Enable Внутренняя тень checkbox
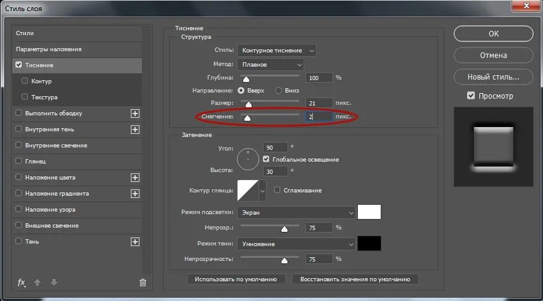Image resolution: width=543 pixels, height=301 pixels. [x=19, y=129]
